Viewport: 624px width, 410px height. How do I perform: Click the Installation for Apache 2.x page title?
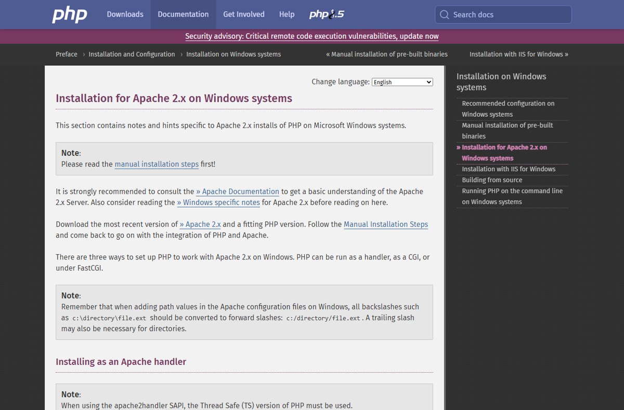174,98
